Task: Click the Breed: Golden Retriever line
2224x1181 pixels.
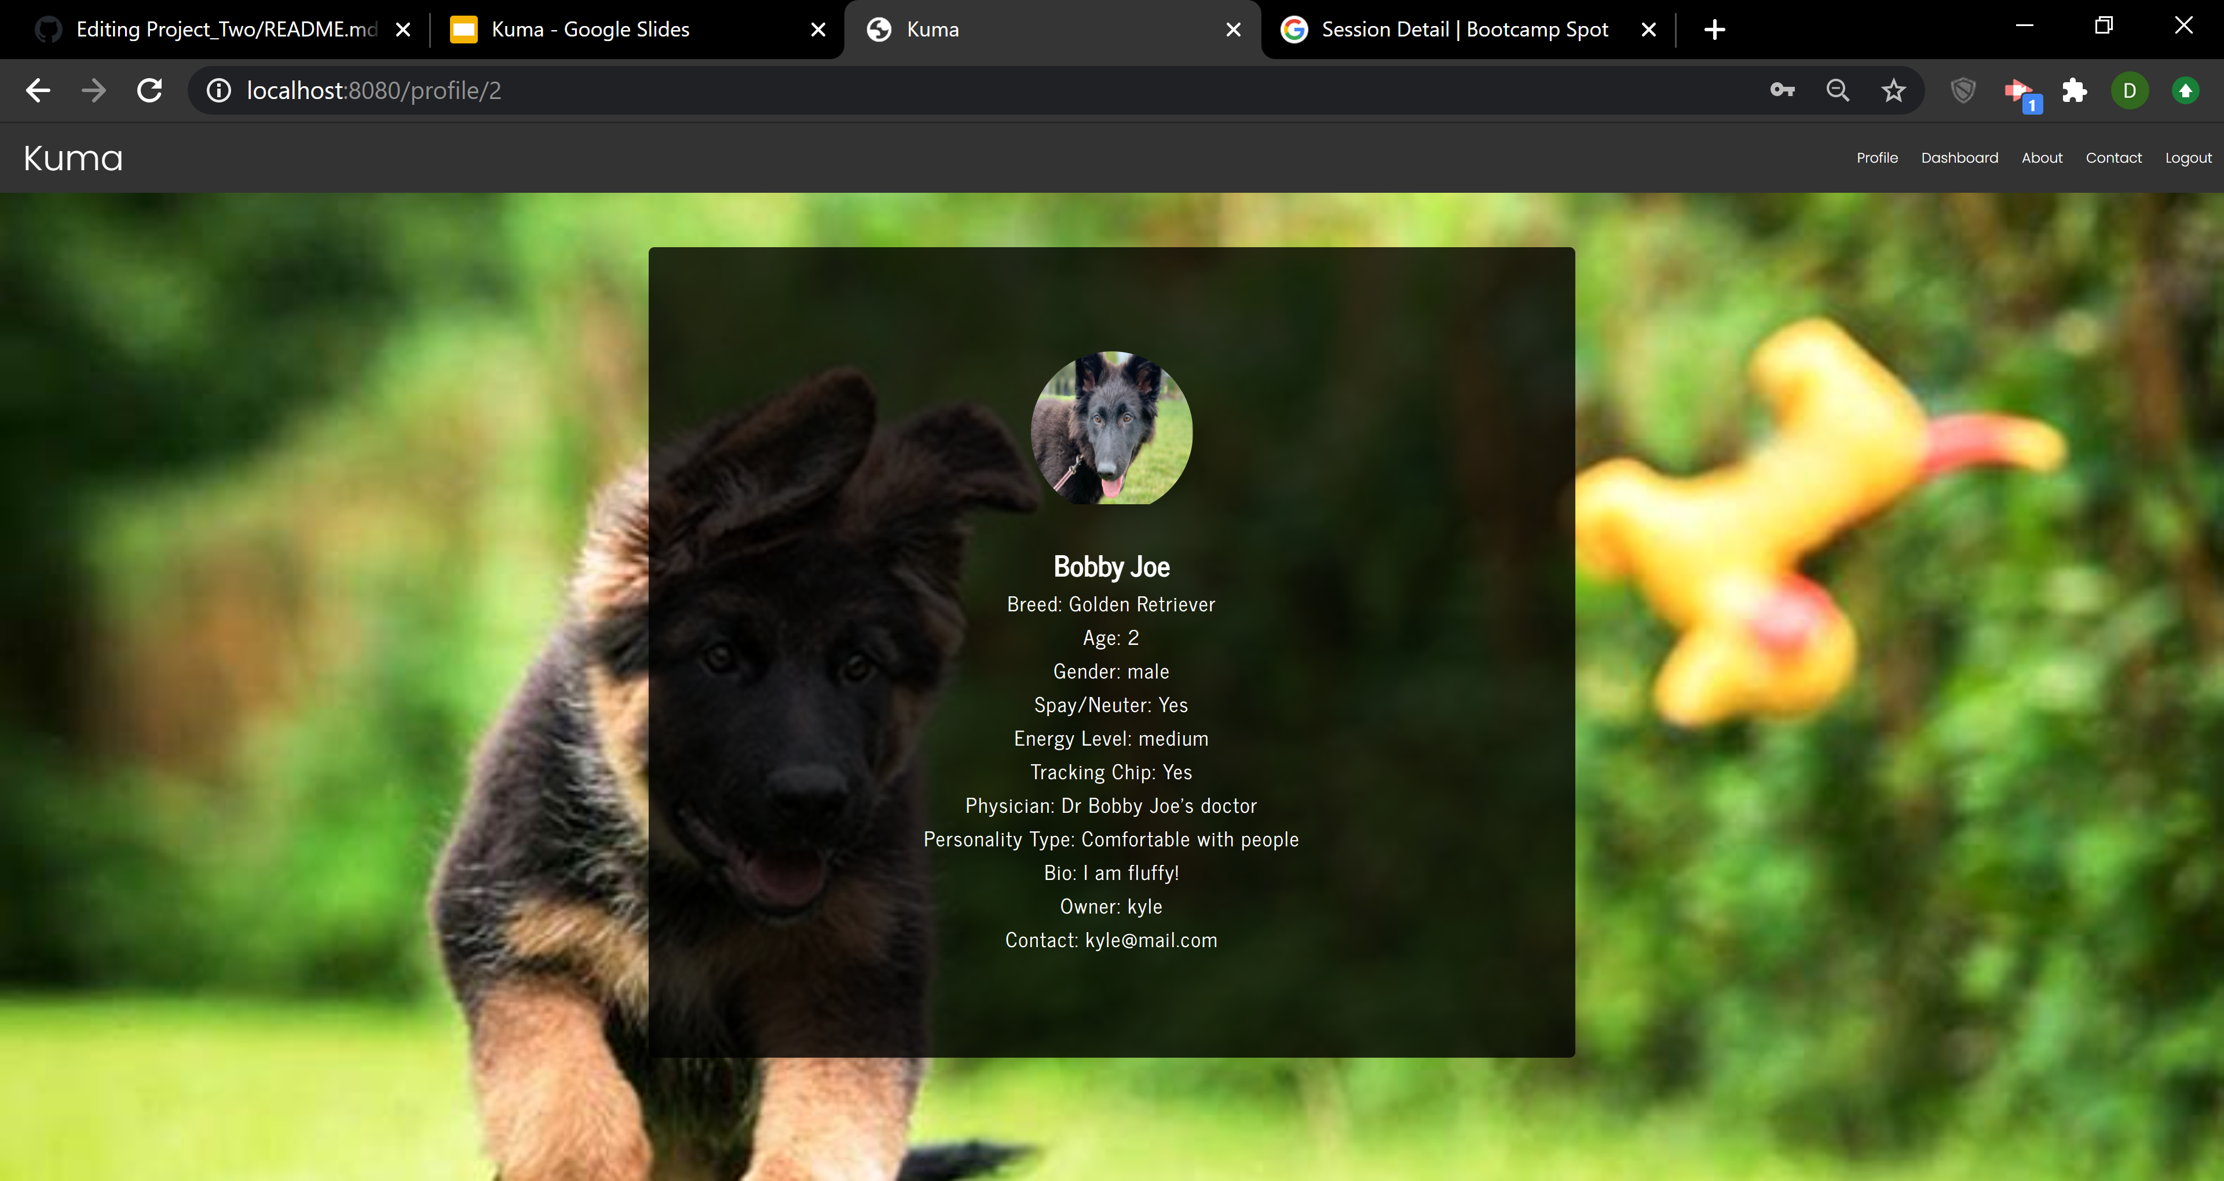Action: coord(1111,604)
